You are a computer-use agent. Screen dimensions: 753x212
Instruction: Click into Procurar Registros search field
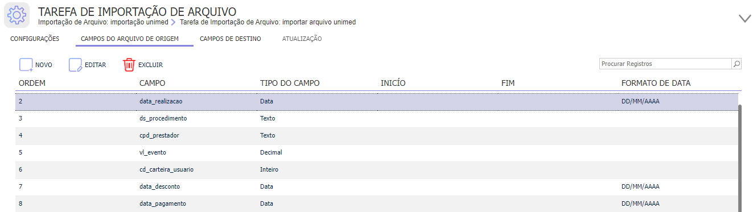pyautogui.click(x=665, y=64)
